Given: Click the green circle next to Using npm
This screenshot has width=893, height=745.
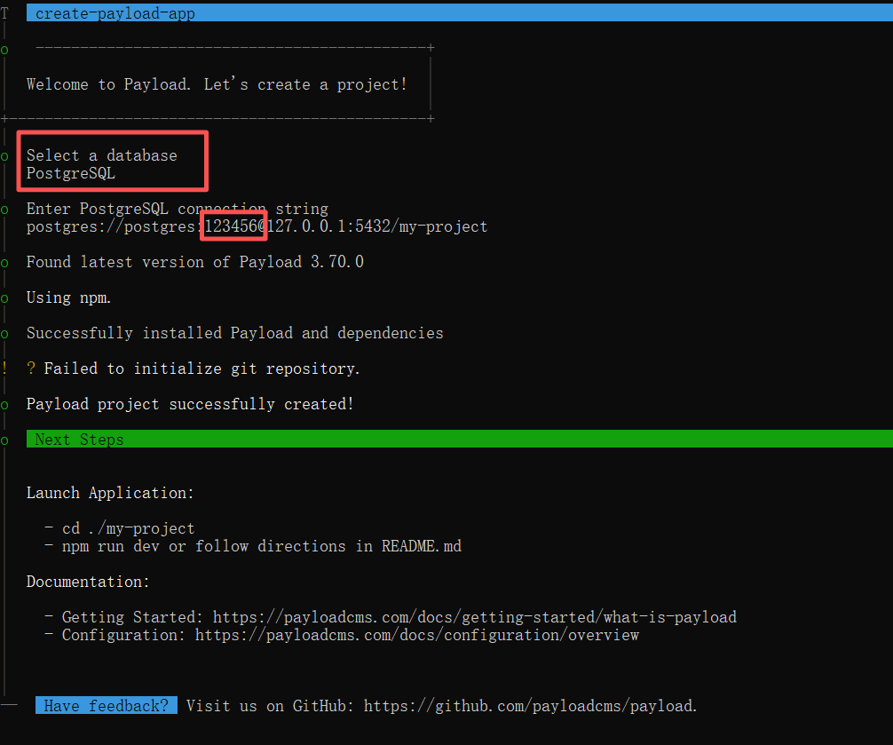Looking at the screenshot, I should pyautogui.click(x=4, y=298).
